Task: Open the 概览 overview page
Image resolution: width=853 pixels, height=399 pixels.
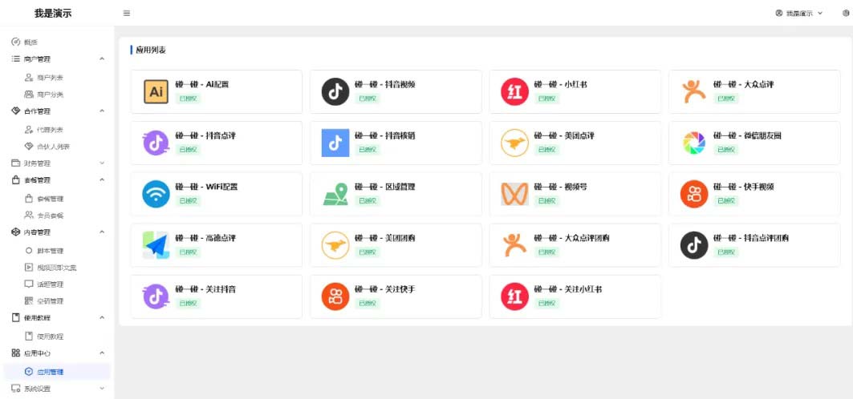Action: pos(30,42)
